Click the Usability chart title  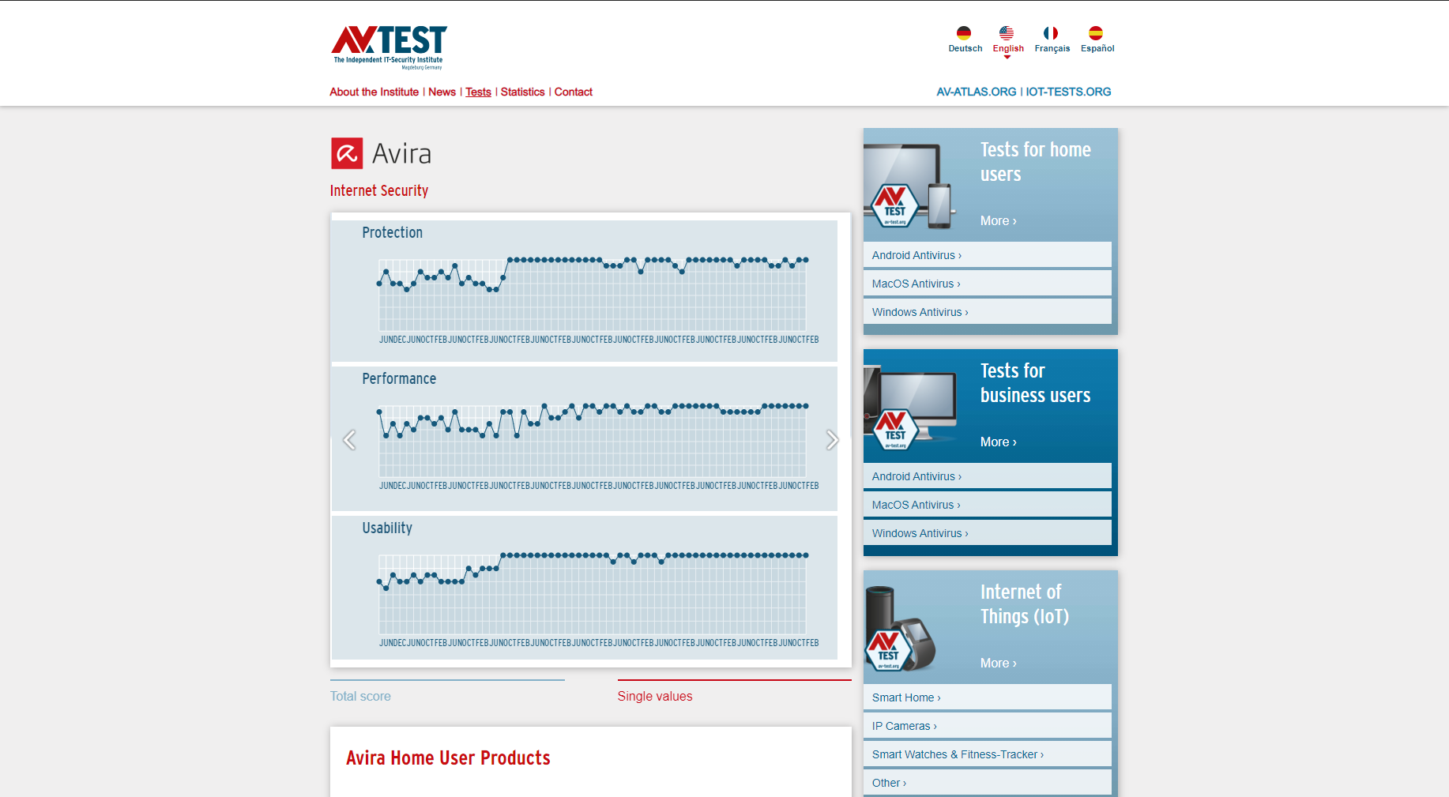(387, 528)
